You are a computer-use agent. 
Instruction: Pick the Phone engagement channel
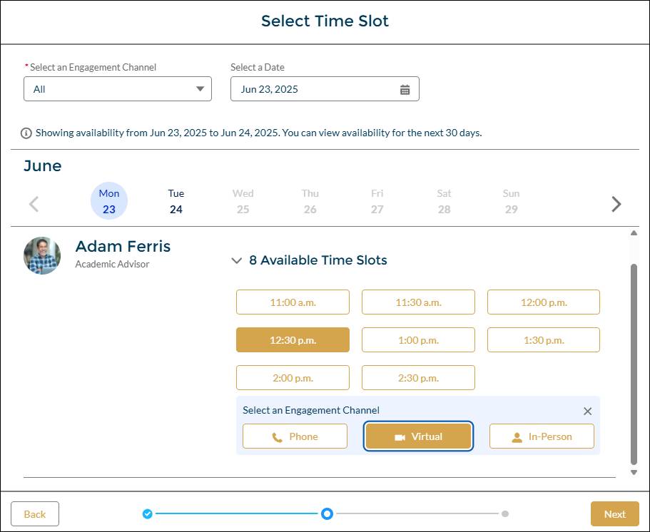point(295,436)
